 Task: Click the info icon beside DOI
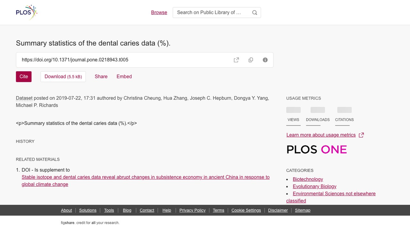click(265, 60)
